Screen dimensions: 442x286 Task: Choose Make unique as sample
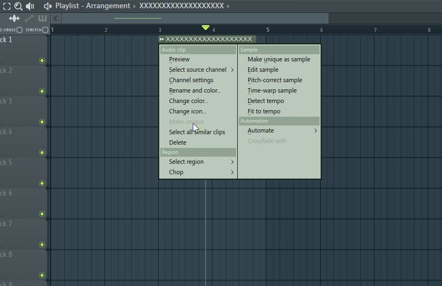(x=279, y=59)
